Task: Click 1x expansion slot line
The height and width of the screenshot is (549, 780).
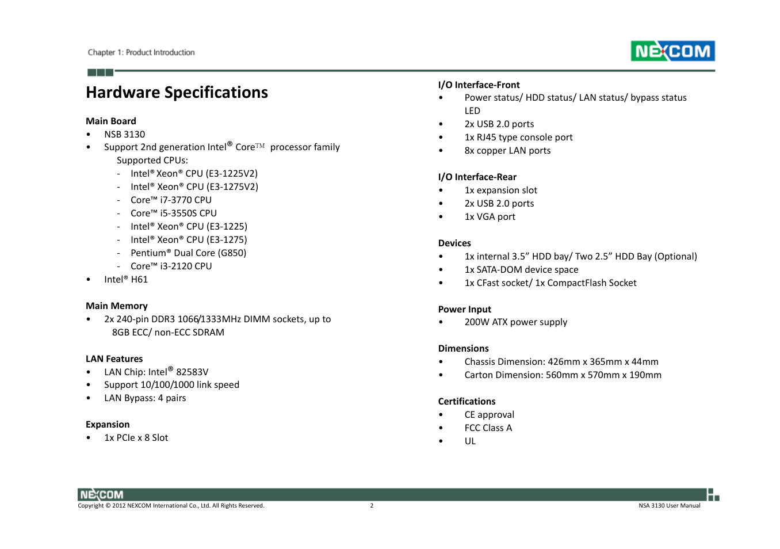Action: coord(500,190)
